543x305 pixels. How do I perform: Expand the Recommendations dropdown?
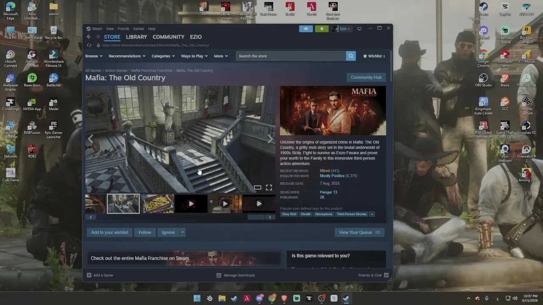pos(127,56)
